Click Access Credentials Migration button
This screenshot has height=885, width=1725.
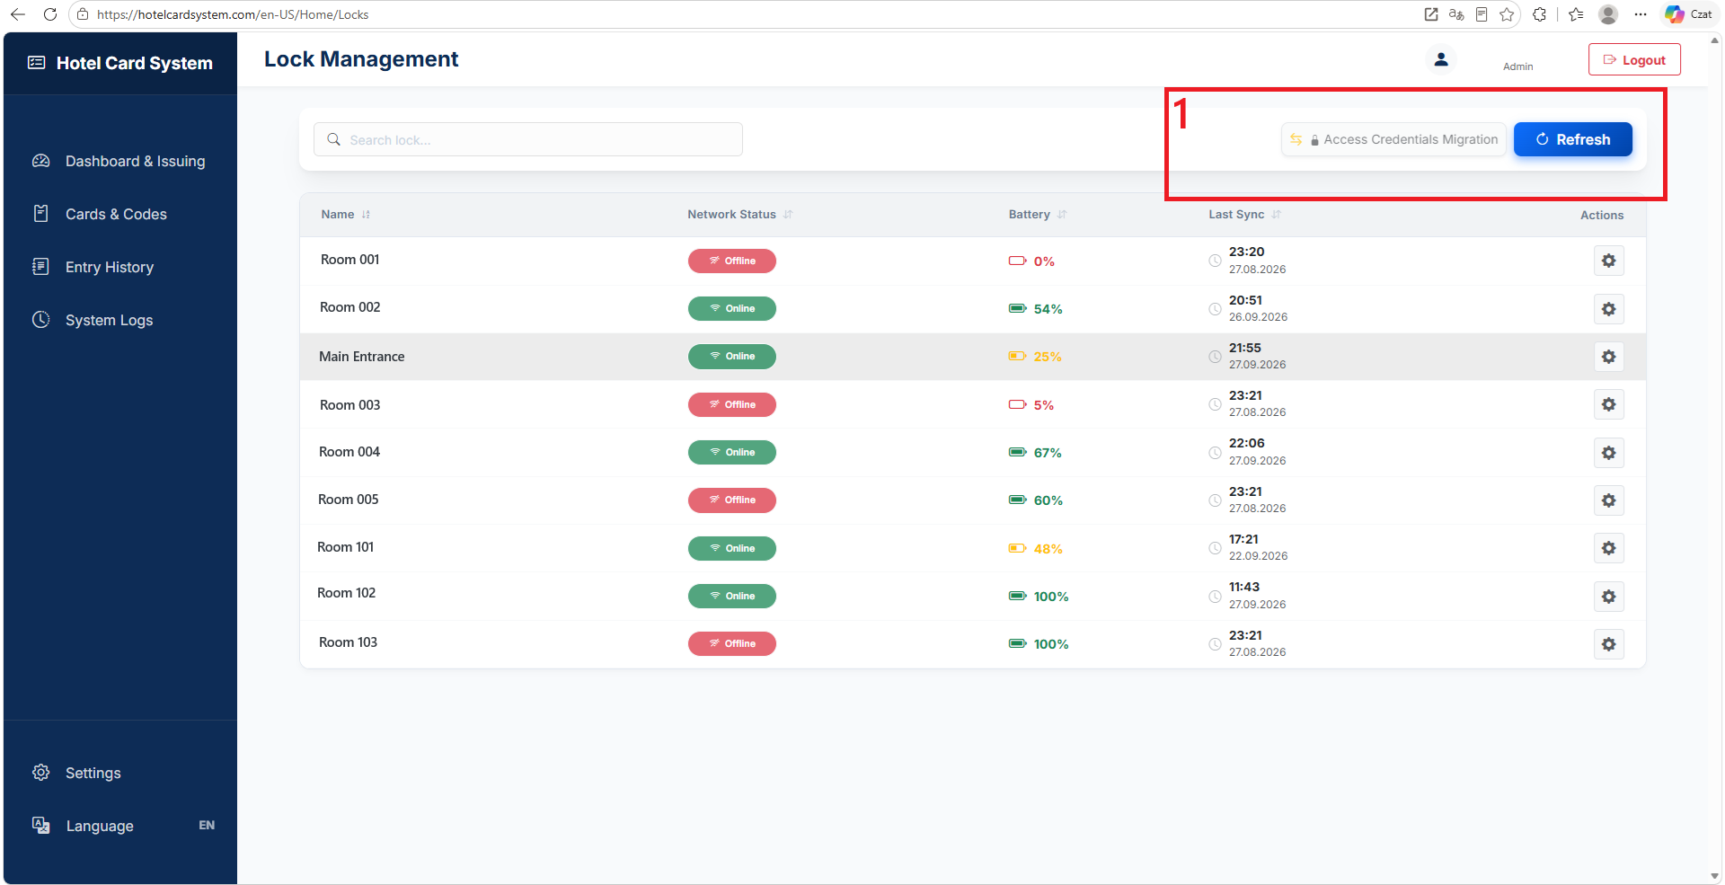[x=1393, y=139]
